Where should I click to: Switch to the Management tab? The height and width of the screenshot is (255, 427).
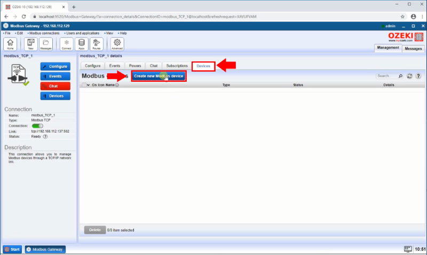[x=388, y=48]
